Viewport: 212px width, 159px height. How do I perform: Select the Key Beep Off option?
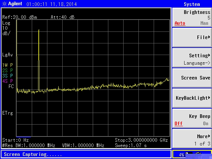point(179,124)
